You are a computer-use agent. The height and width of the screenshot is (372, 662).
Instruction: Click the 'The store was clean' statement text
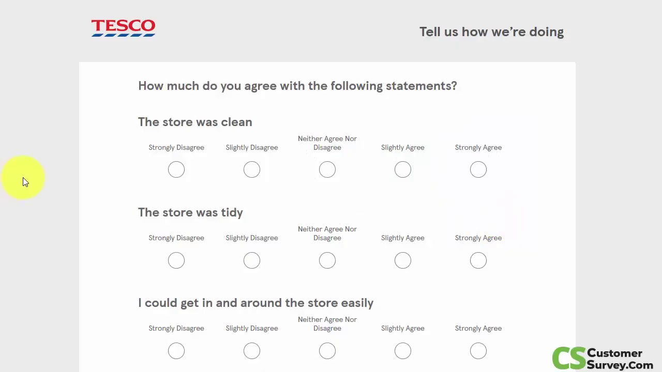coord(195,122)
